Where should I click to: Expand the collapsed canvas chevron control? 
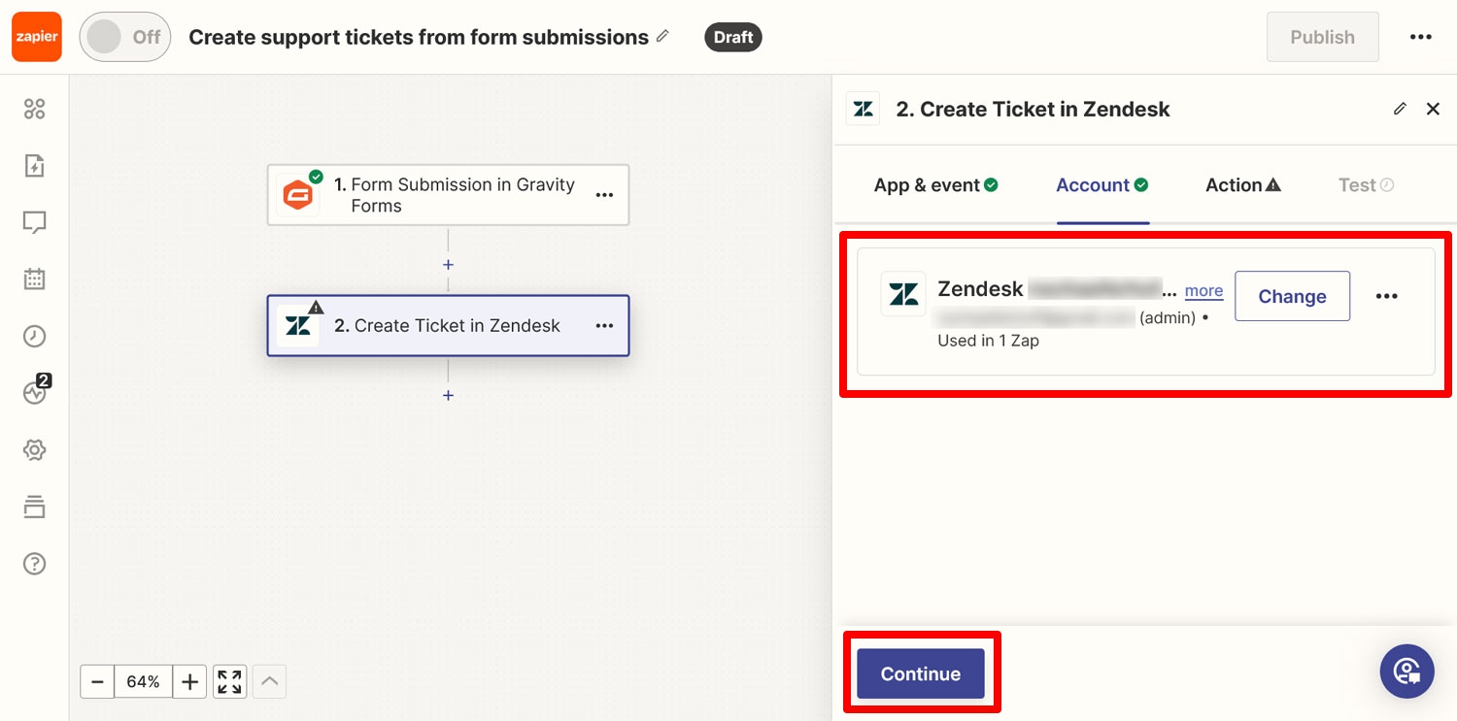point(270,681)
